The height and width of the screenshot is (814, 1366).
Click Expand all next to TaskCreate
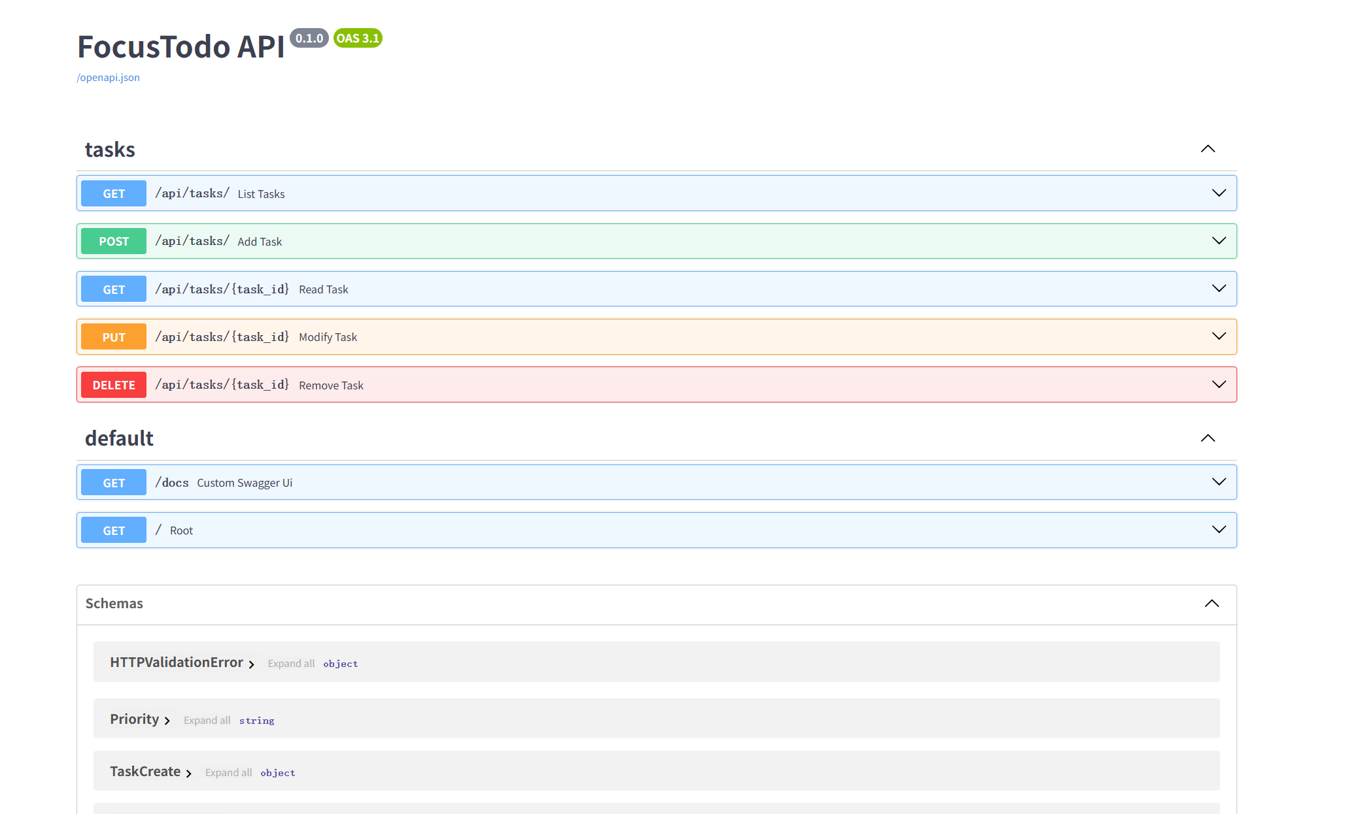(x=228, y=773)
